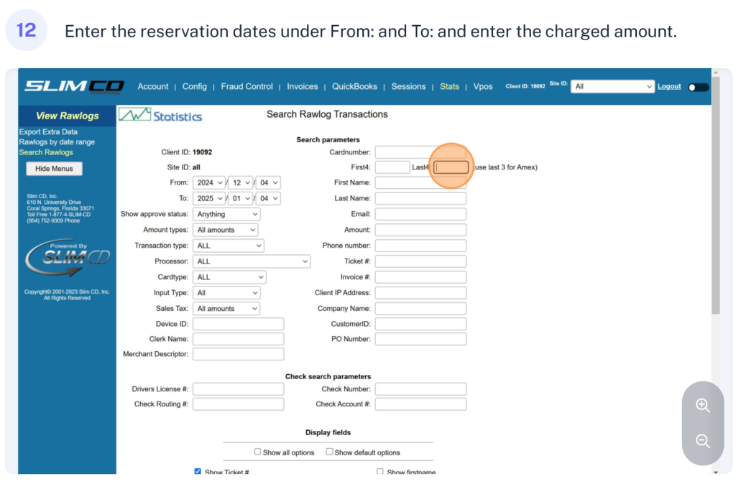Open the From year dropdown

208,182
